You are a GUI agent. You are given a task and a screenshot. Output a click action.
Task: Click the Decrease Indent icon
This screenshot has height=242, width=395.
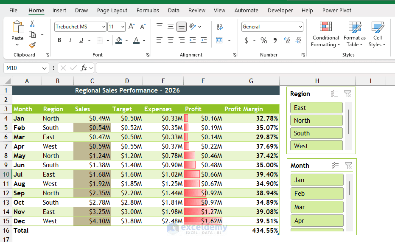pos(193,40)
